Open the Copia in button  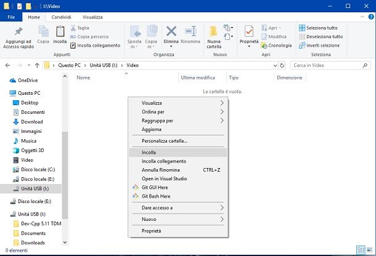tap(151, 37)
